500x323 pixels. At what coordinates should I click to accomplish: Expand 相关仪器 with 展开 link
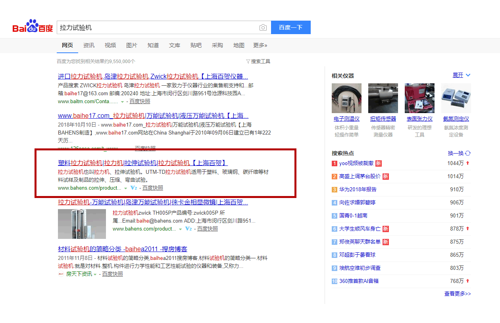[461, 75]
